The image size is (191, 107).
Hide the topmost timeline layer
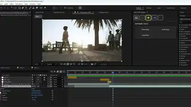pyautogui.click(x=33, y=77)
